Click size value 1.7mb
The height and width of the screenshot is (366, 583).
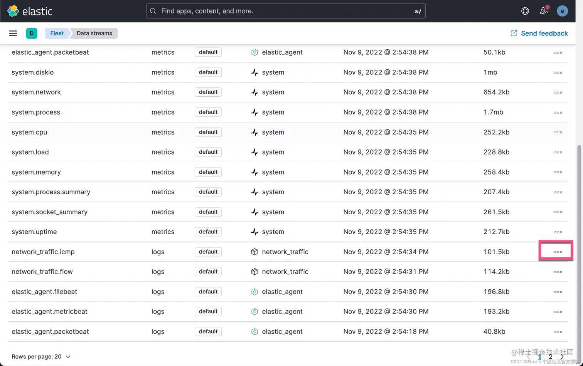pos(493,112)
